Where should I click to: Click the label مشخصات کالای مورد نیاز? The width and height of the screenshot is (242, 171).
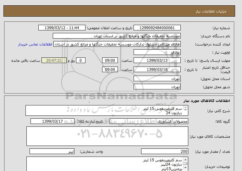coord(210,136)
